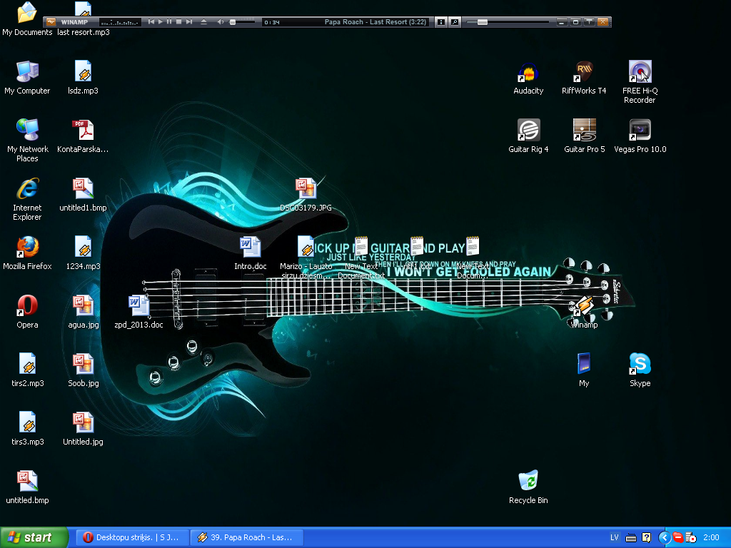
Task: Open the LV language bar indicator
Action: pyautogui.click(x=615, y=537)
